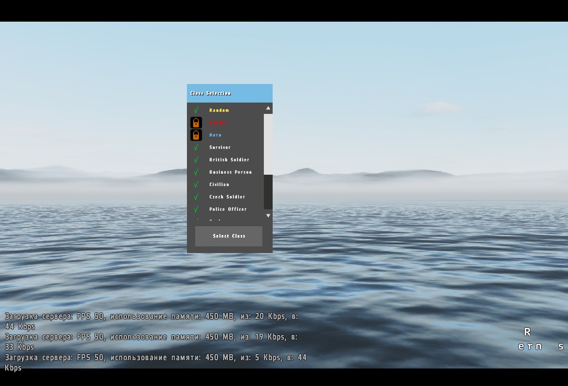Select the Civilian class
Screen dimensions: 568x386
[225, 184]
